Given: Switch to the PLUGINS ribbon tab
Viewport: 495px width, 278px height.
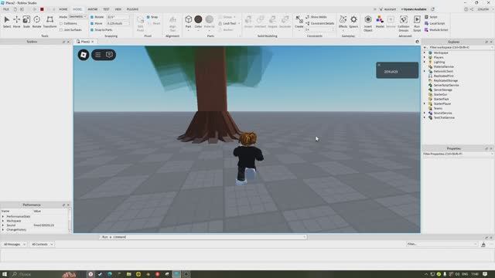Looking at the screenshot, I should (132, 9).
